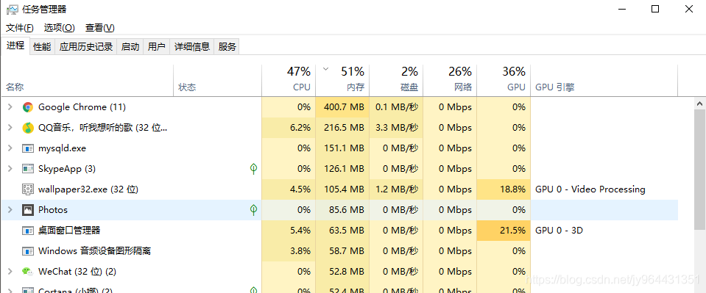Click the GPU 0 - Video Processing cell
Screen dimensions: 706x293
tap(590, 189)
